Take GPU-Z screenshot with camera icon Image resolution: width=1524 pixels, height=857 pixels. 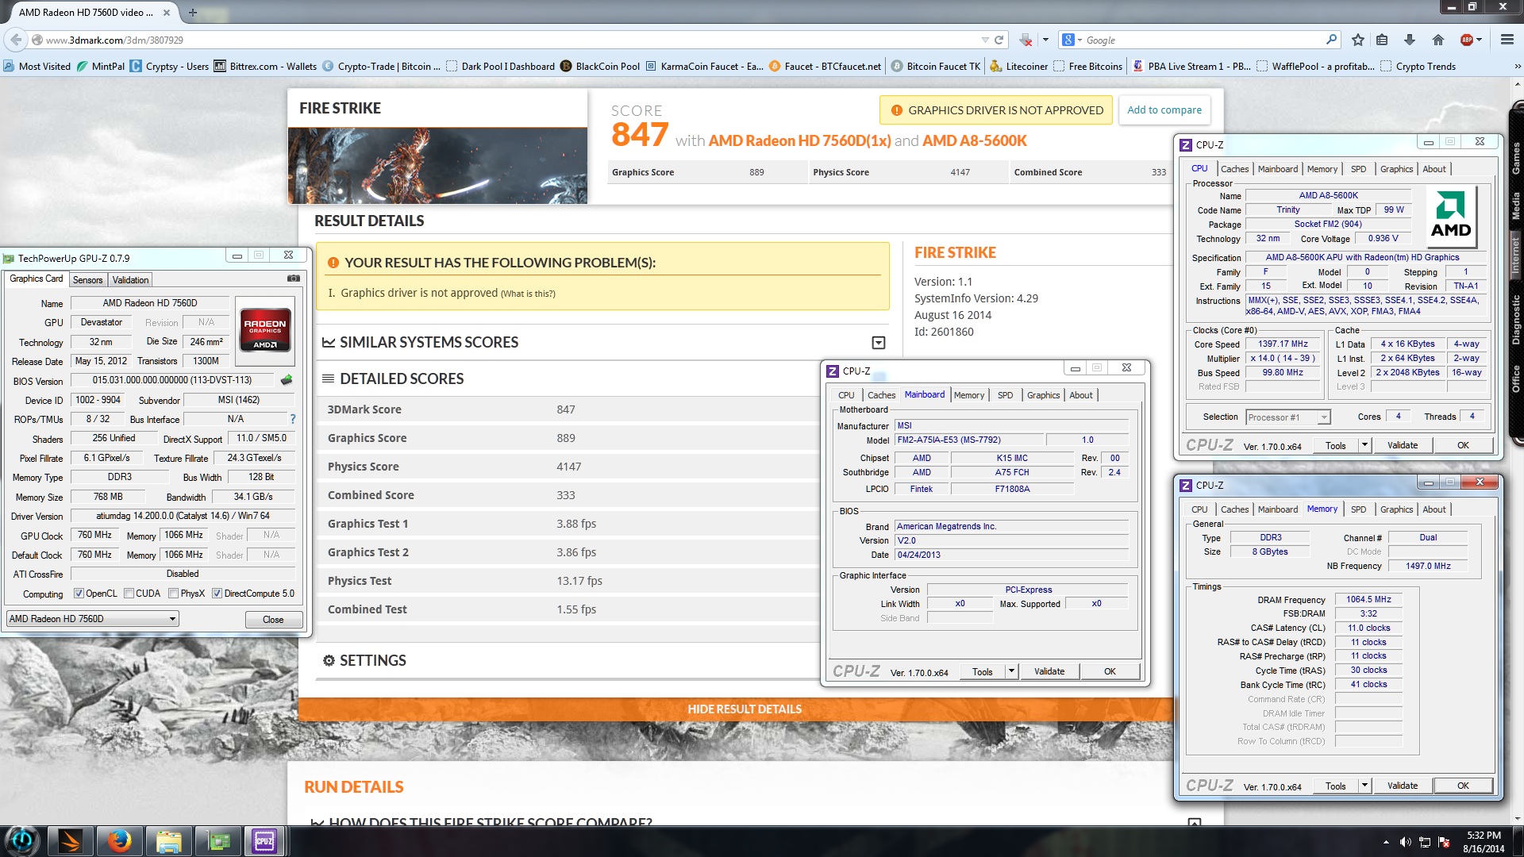click(294, 279)
